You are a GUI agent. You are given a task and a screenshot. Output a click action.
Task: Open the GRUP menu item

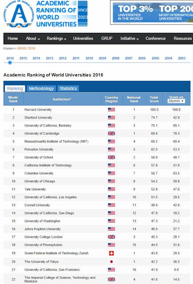click(107, 39)
